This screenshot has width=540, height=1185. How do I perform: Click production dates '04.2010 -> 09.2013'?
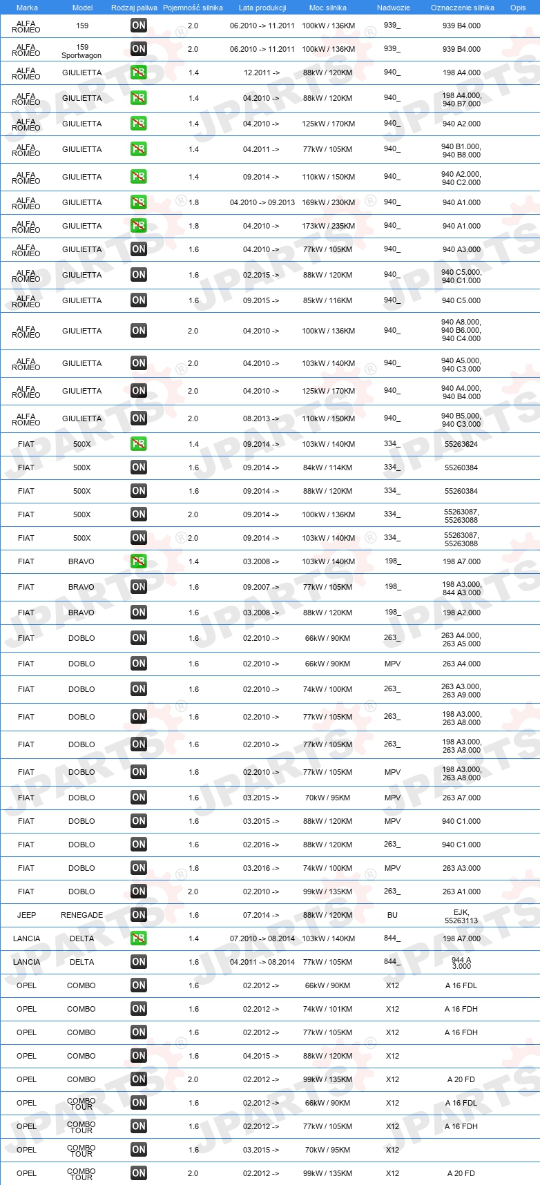click(x=262, y=202)
